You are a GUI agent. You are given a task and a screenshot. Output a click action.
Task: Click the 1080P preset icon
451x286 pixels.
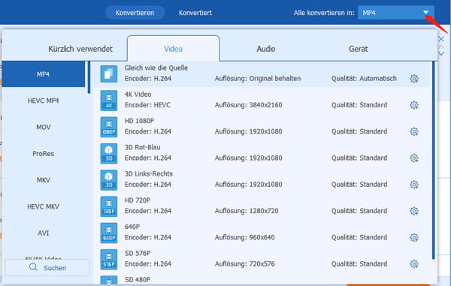pyautogui.click(x=109, y=127)
